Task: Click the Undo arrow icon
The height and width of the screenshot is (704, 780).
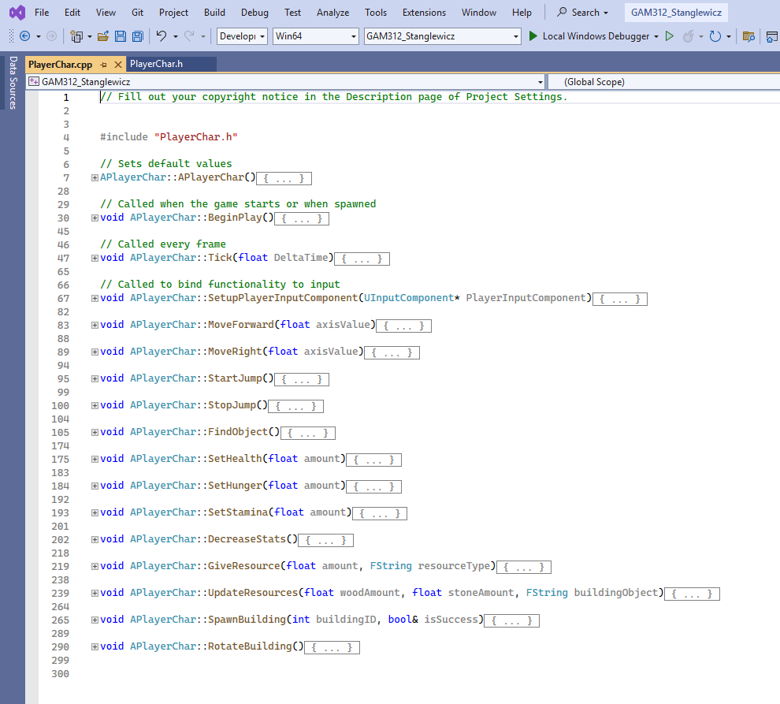Action: coord(162,35)
